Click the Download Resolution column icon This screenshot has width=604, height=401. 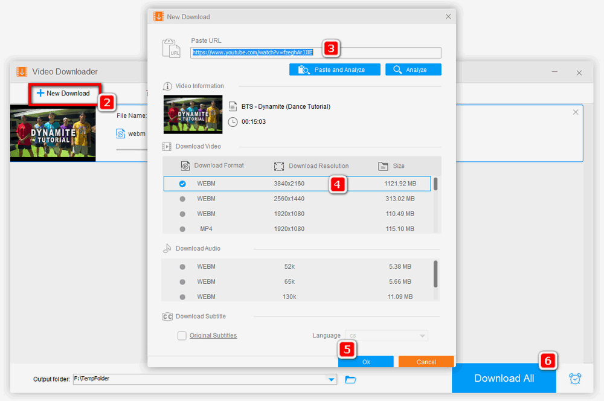coord(279,166)
